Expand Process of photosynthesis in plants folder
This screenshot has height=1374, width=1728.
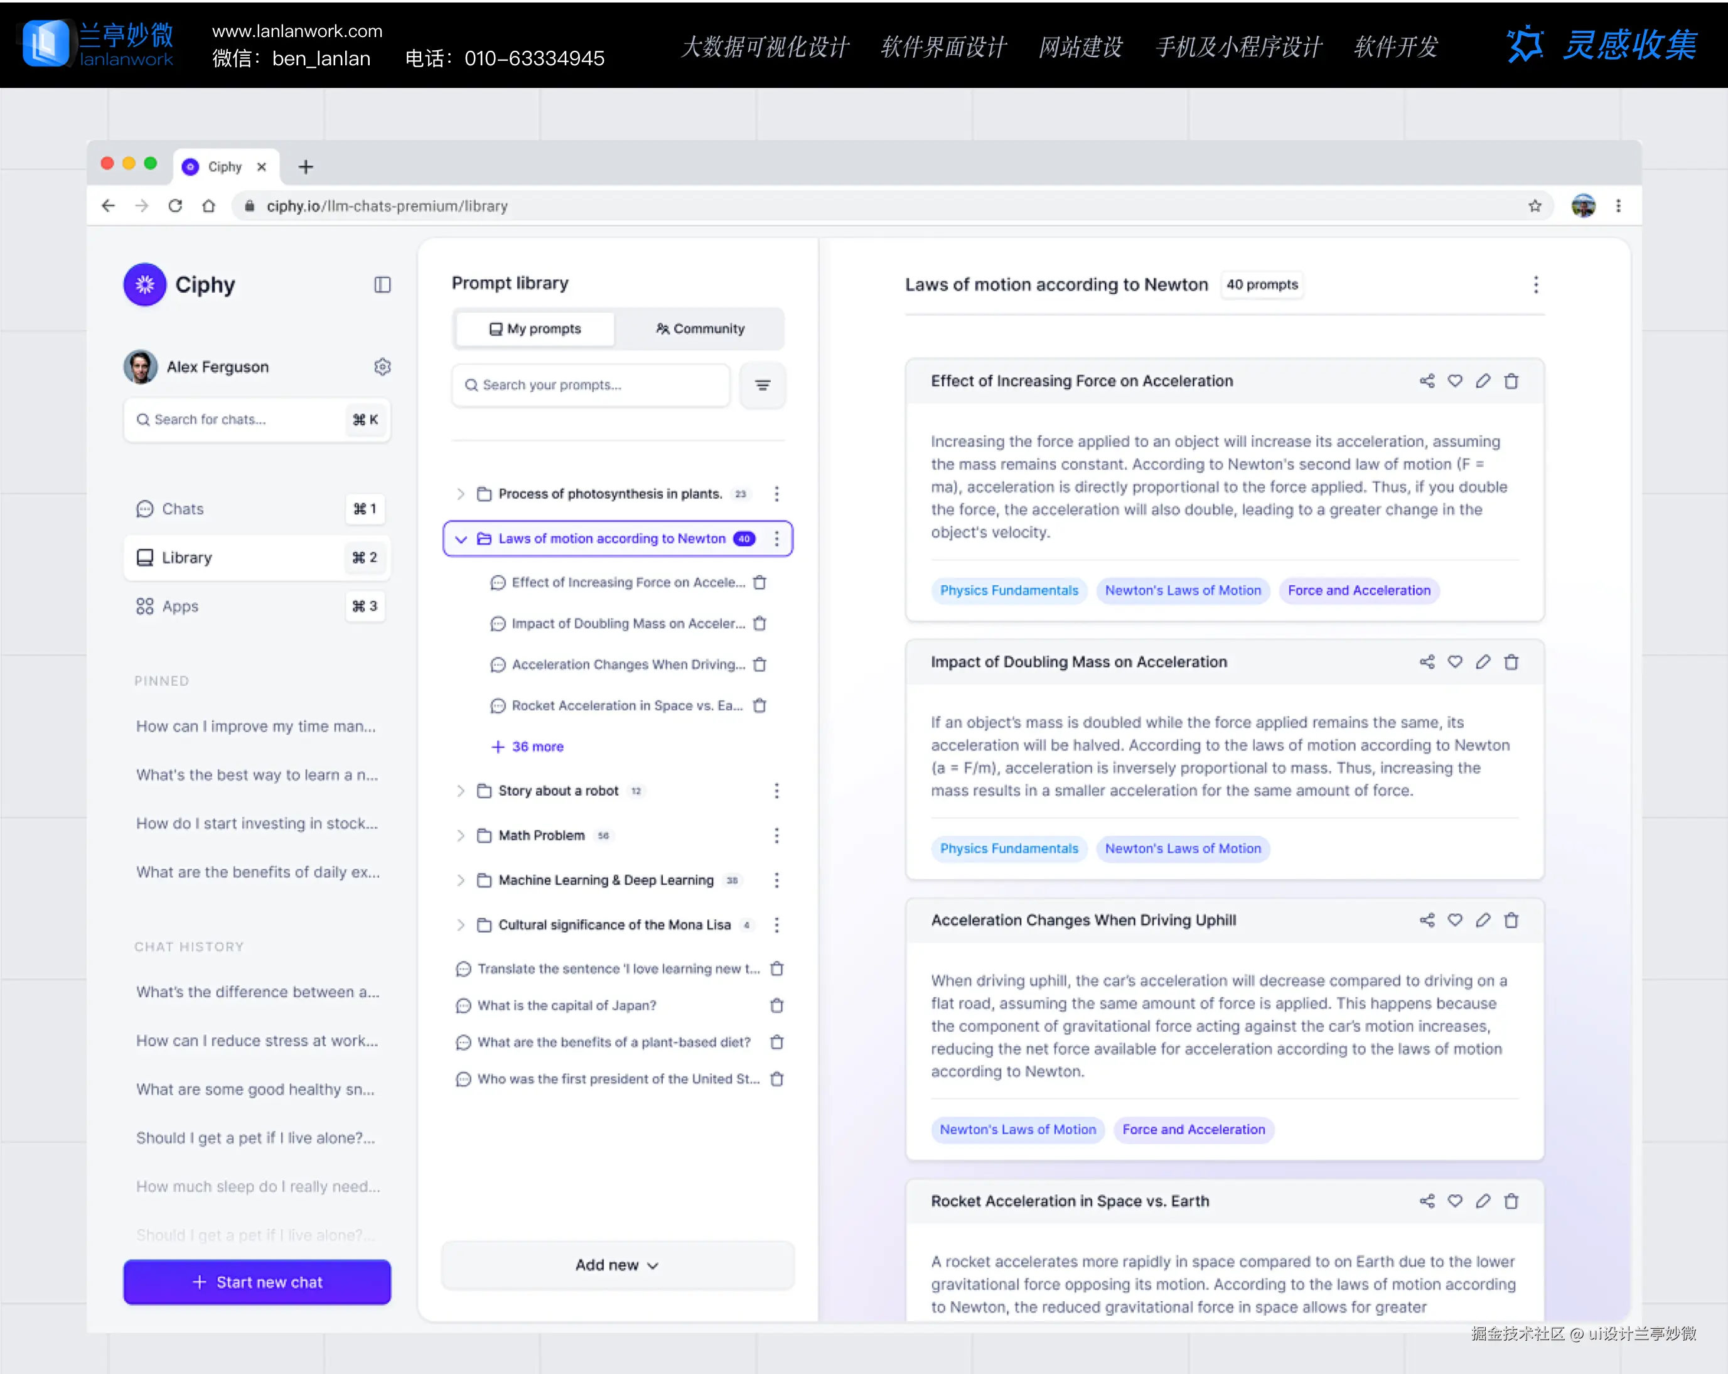pos(460,494)
